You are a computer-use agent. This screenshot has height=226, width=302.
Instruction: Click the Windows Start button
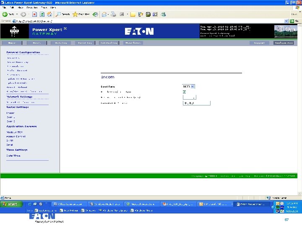tap(11, 204)
